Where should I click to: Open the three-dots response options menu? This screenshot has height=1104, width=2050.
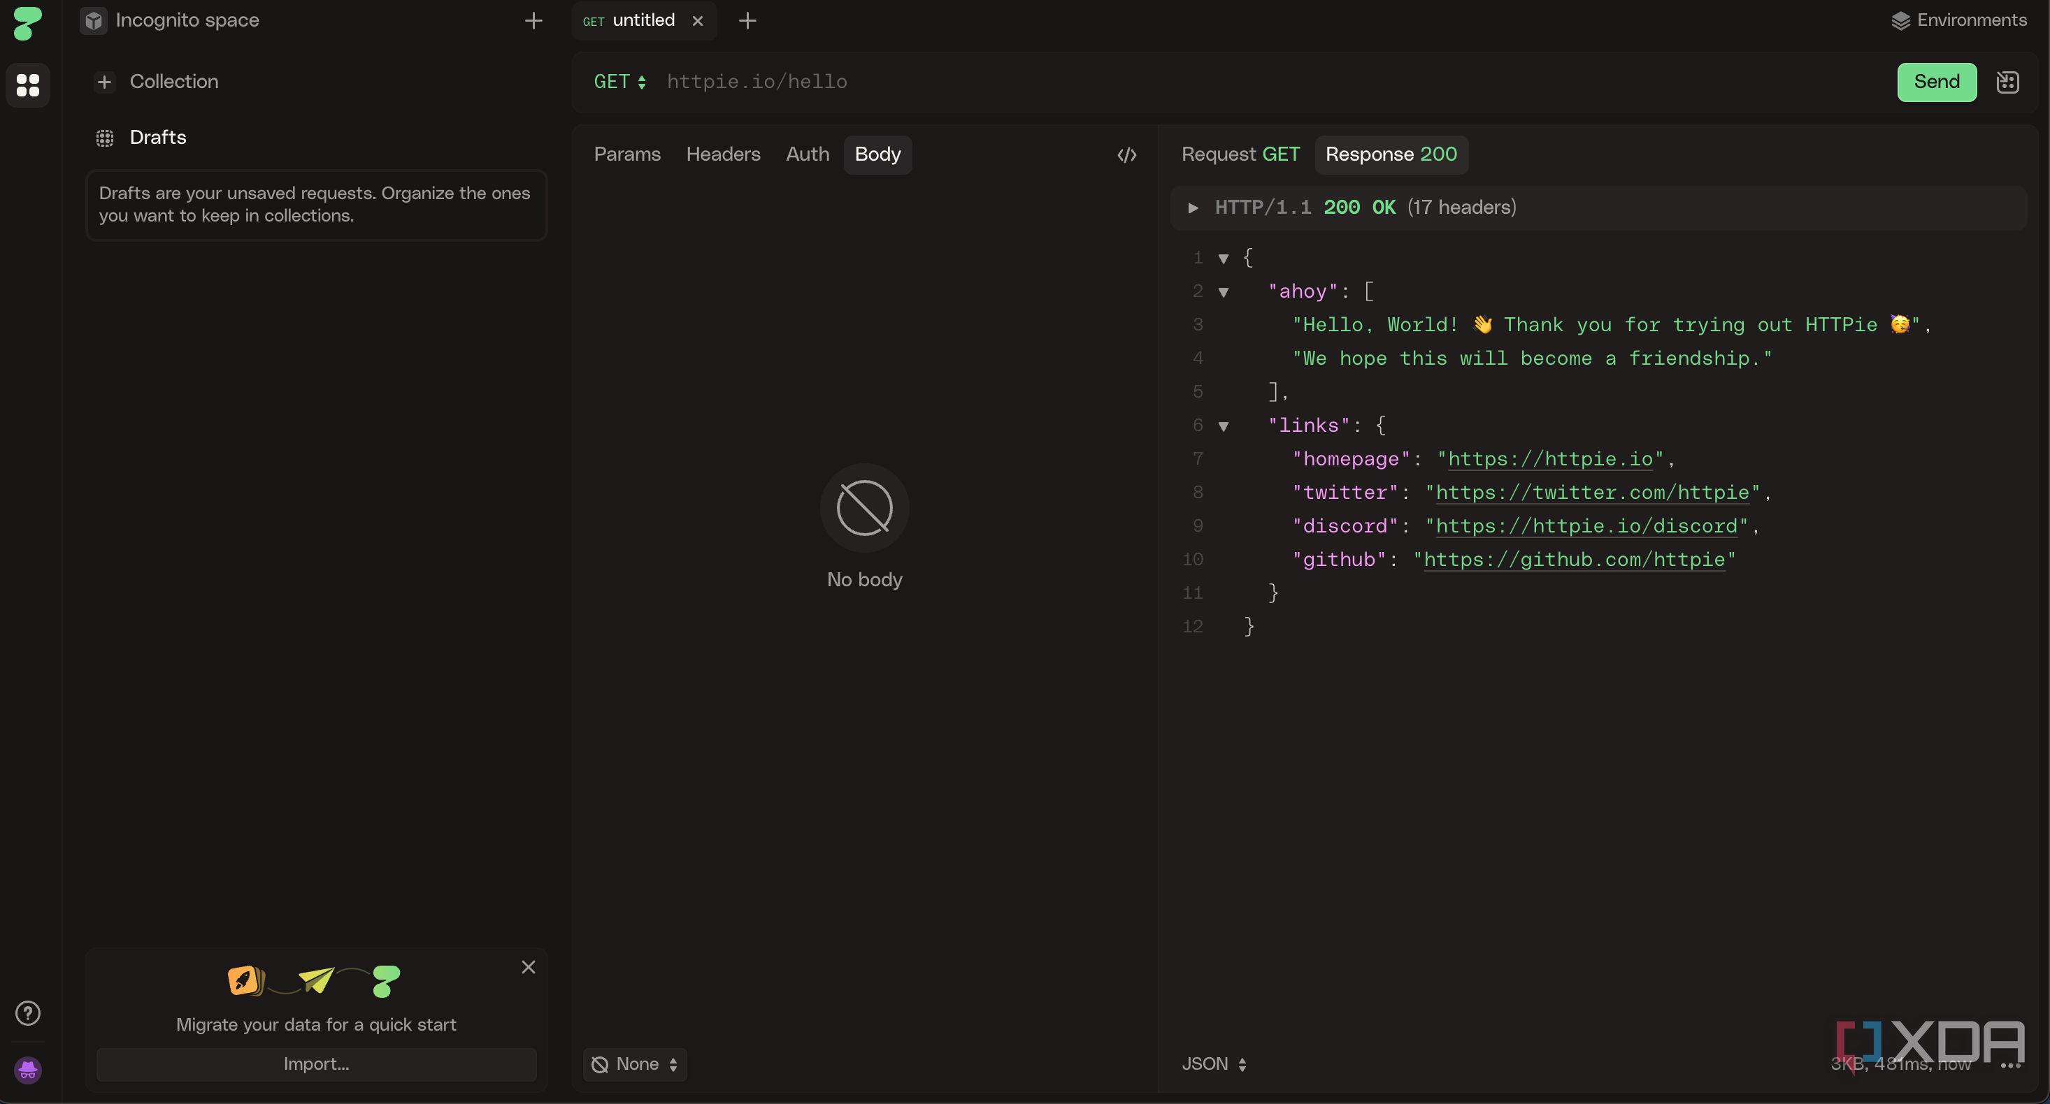pyautogui.click(x=2011, y=1066)
